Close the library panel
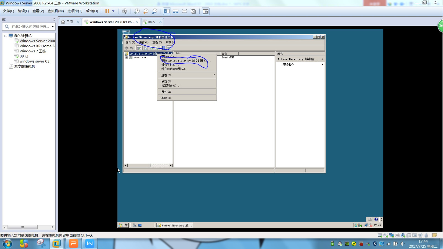Viewport: 443px width, 249px height. coord(54,20)
